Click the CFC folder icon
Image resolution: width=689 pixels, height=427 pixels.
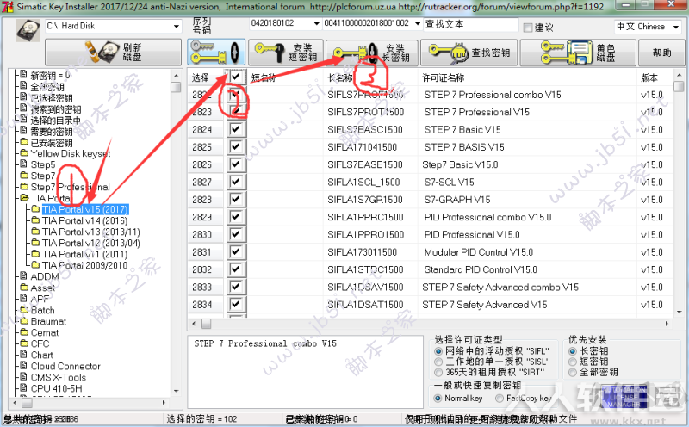[24, 343]
